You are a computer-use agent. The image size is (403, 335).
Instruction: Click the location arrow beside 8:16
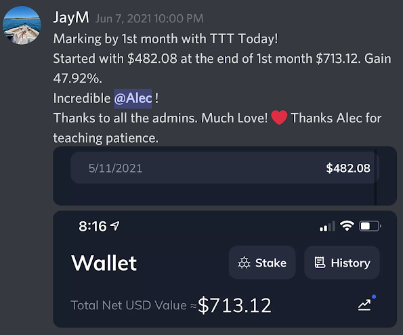click(x=114, y=226)
